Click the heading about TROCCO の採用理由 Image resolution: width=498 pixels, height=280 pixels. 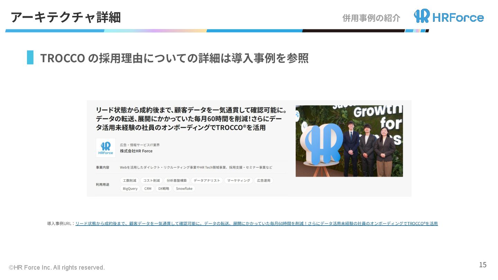[x=174, y=58]
